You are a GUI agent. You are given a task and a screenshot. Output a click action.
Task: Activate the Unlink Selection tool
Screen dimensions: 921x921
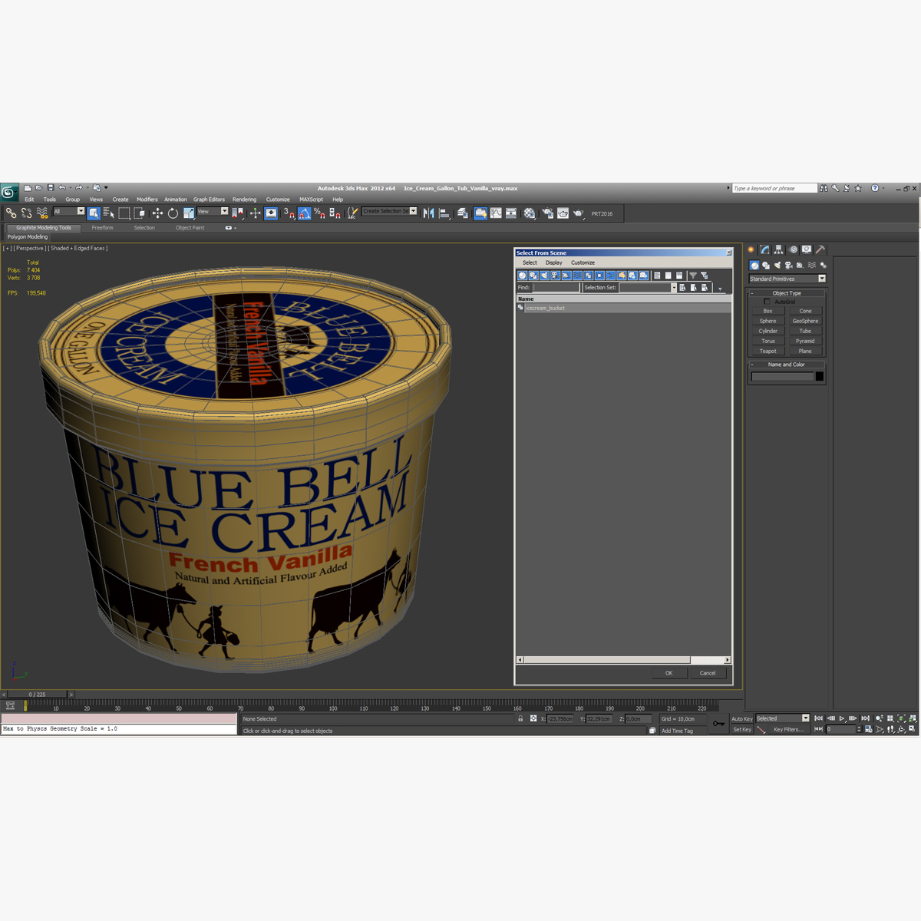26,213
